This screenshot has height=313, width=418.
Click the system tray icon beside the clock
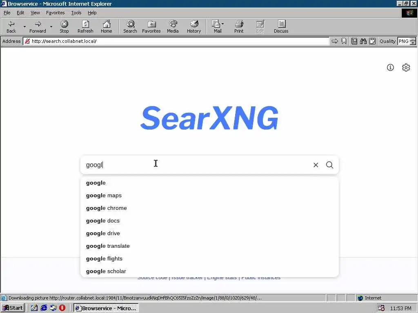(x=381, y=308)
